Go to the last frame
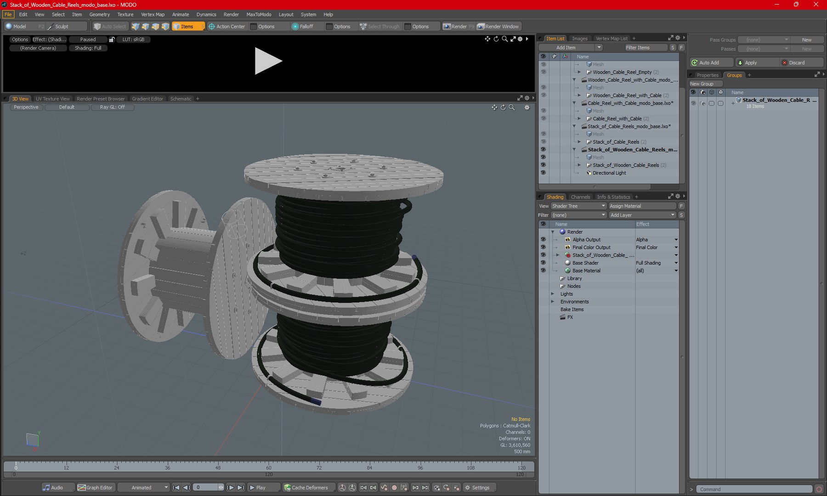Viewport: 827px width, 496px height. pos(241,488)
